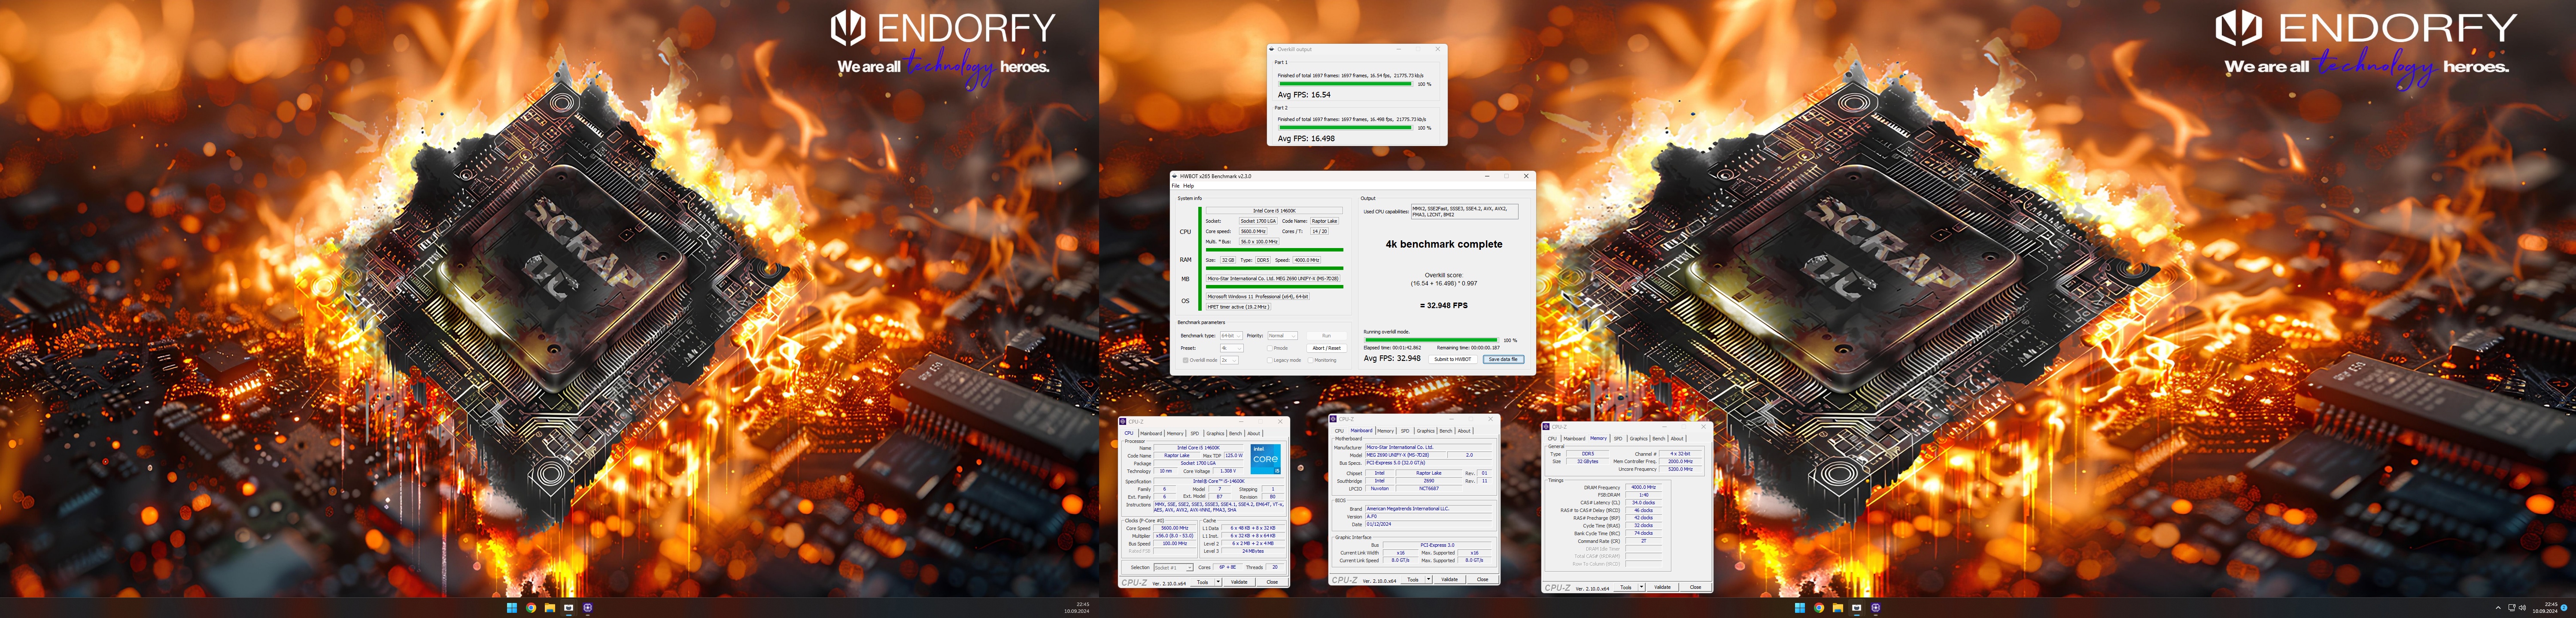Click the HWBOT x265 Benchmark title bar icon
The image size is (2576, 618).
(1175, 176)
